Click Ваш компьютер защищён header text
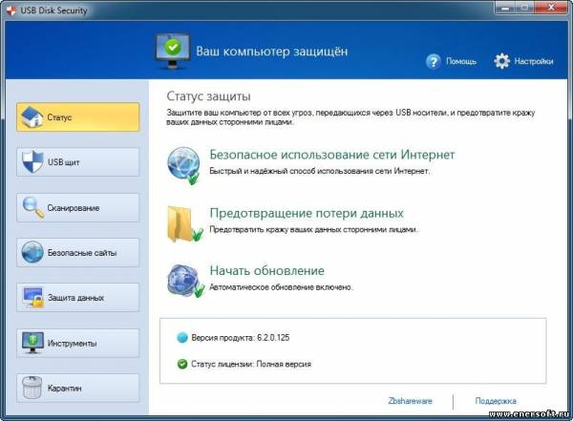 (x=272, y=52)
